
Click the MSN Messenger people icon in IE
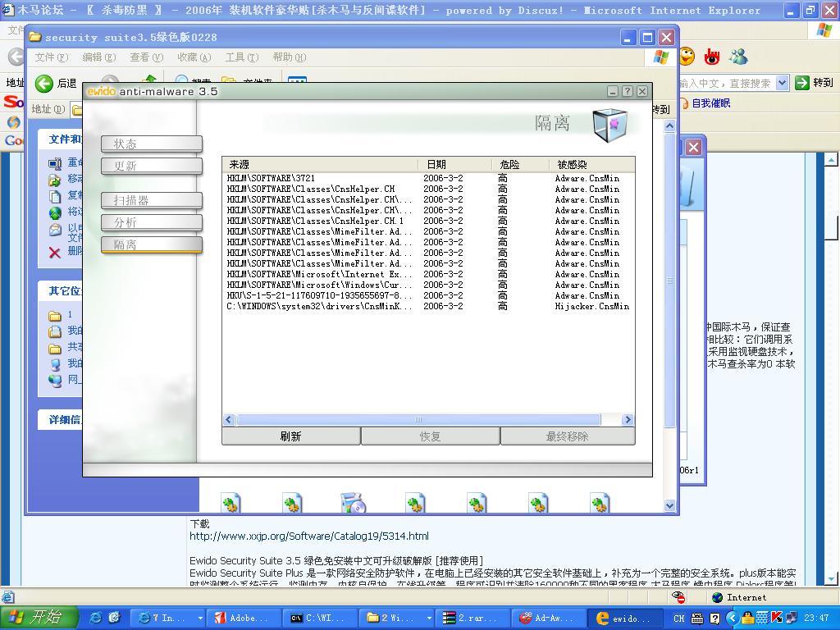(738, 57)
